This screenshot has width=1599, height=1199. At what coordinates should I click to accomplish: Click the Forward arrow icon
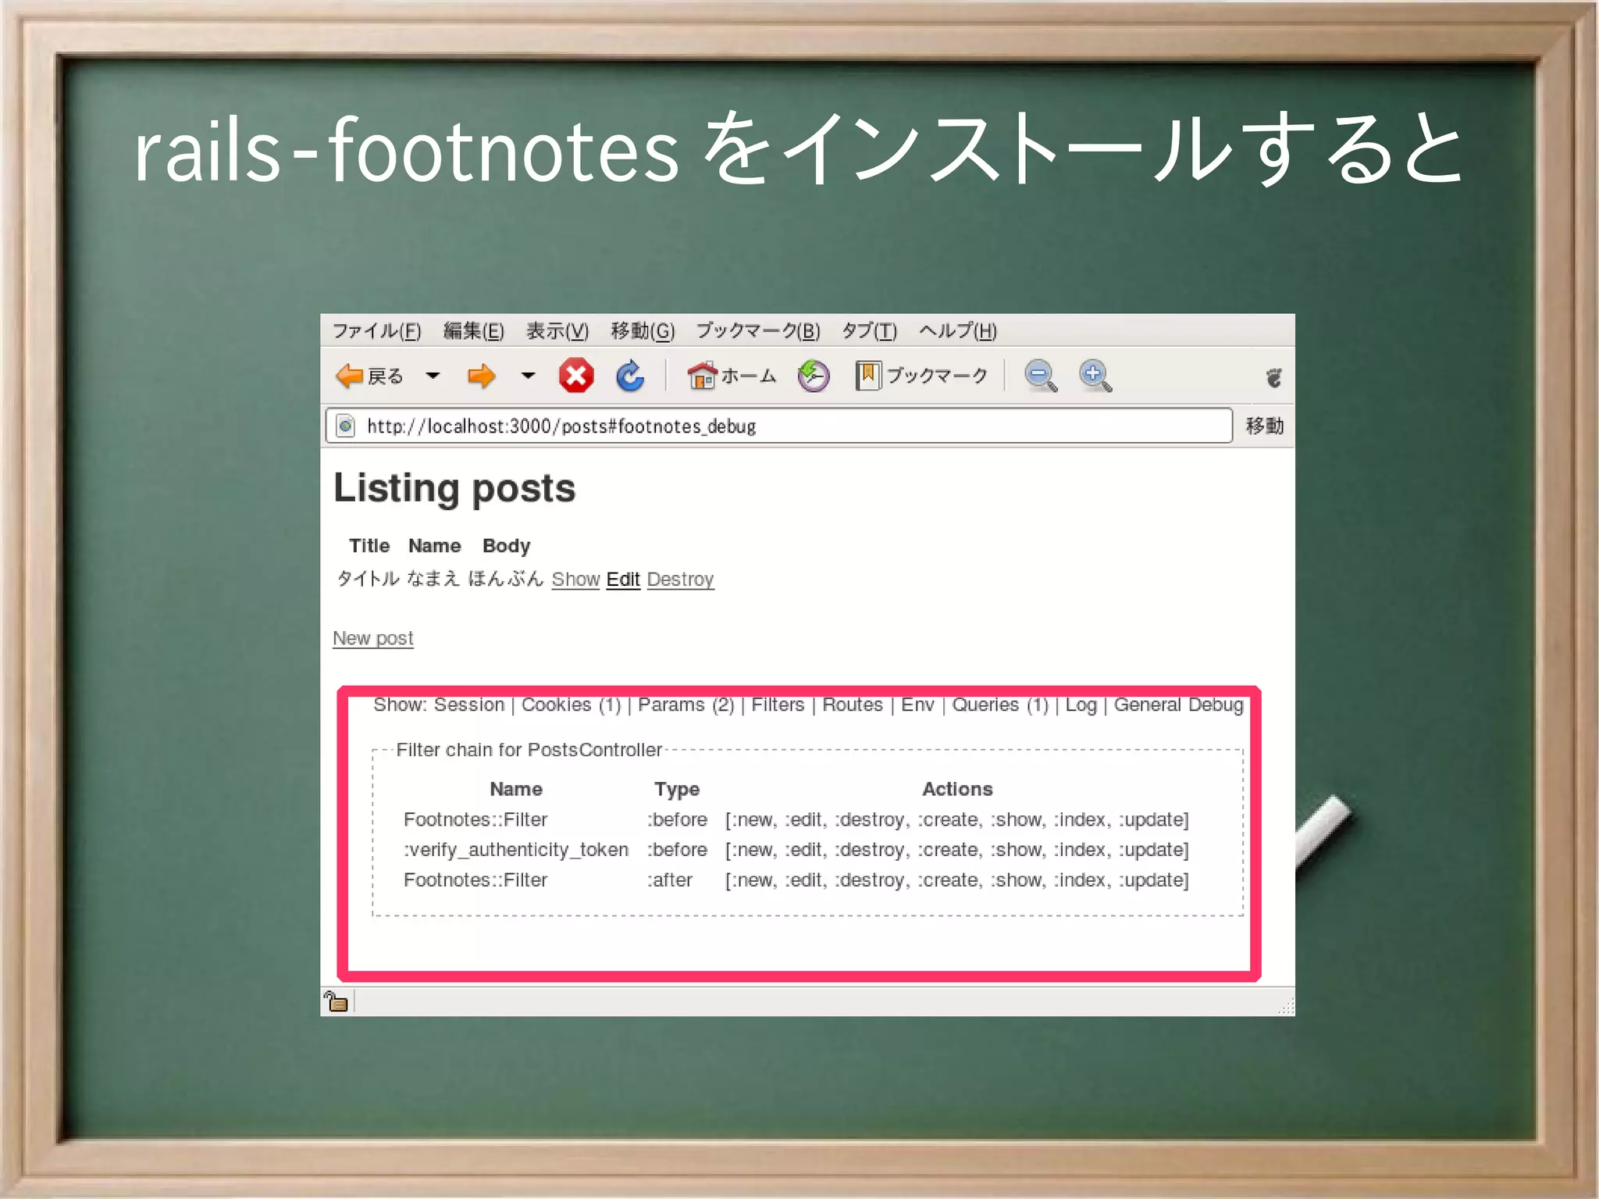tap(481, 376)
